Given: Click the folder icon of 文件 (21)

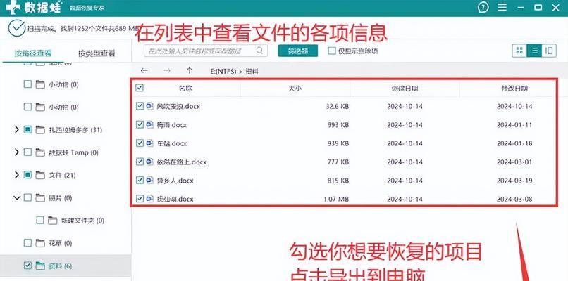Looking at the screenshot, I should click(x=40, y=175).
